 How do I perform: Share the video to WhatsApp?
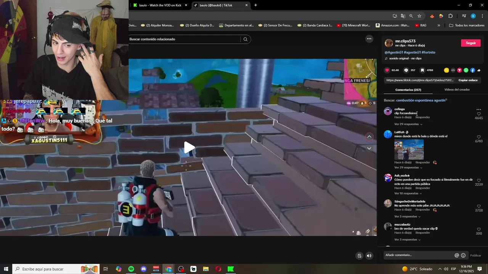(x=466, y=70)
